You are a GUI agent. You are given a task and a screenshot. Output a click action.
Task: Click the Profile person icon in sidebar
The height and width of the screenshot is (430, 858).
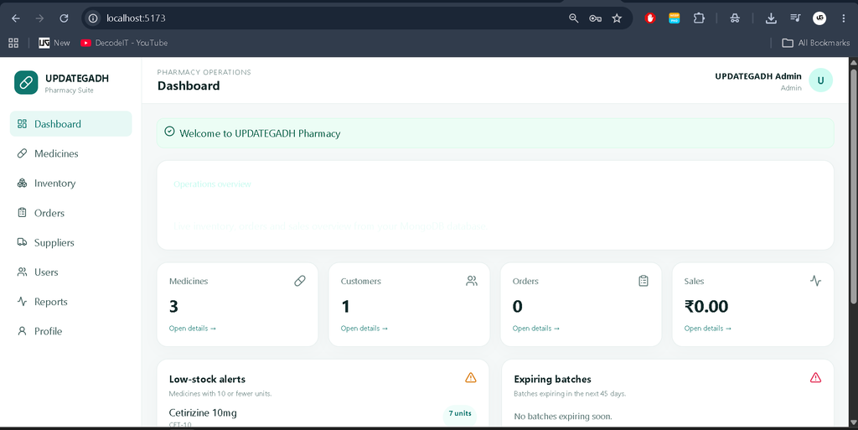22,330
